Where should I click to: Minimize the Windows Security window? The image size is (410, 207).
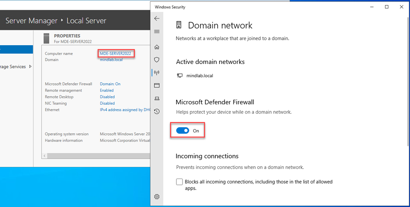[x=372, y=7]
